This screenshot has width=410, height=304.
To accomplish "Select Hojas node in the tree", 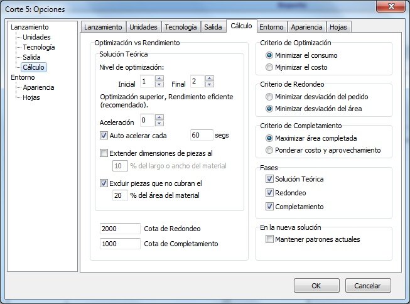I will [x=31, y=97].
